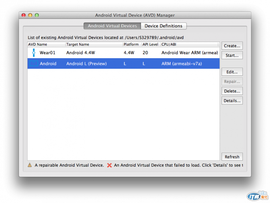The width and height of the screenshot is (270, 203).
Task: Select the Android Virtual Devices tab
Action: (112, 26)
